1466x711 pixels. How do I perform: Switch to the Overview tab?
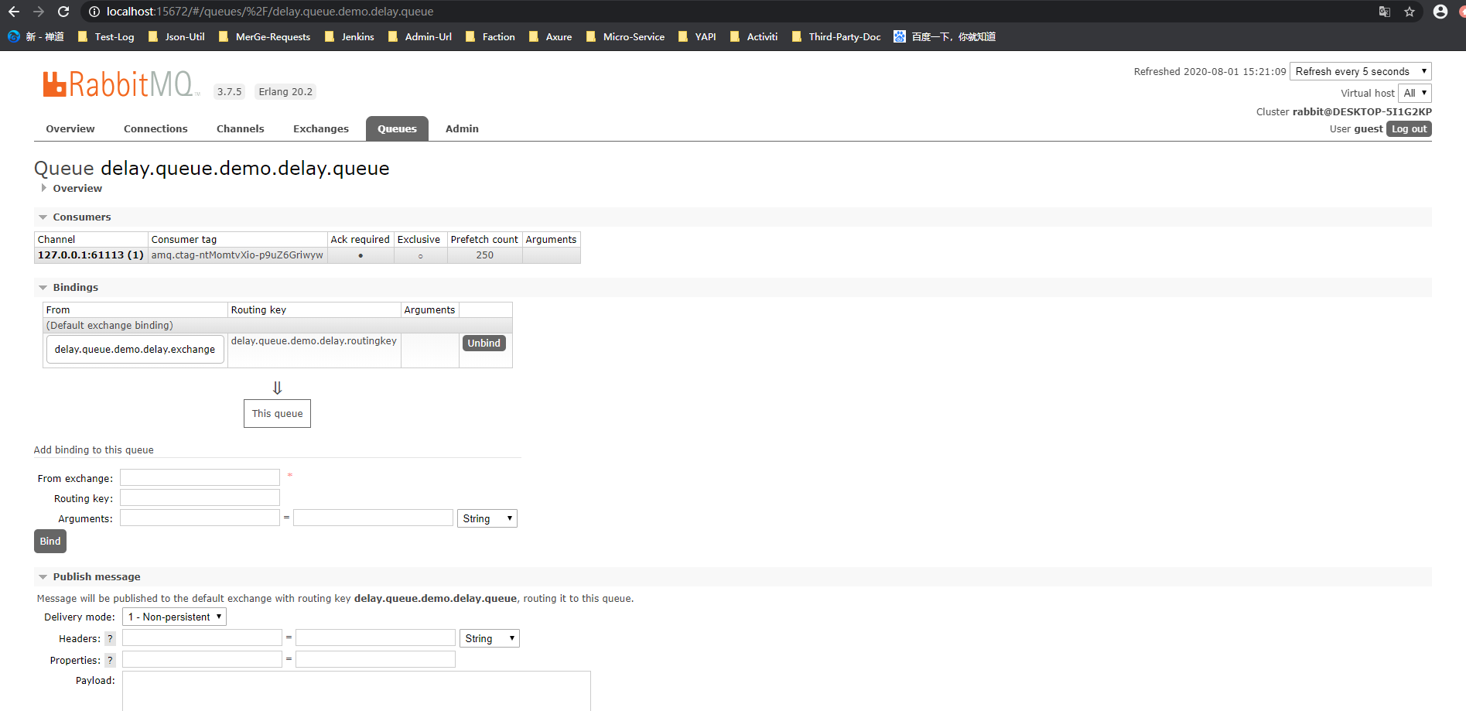(x=70, y=129)
